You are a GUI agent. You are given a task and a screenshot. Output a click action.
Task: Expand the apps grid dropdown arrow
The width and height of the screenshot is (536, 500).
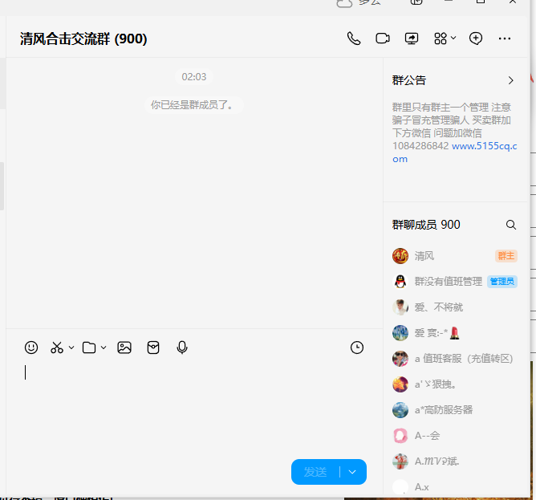point(453,38)
